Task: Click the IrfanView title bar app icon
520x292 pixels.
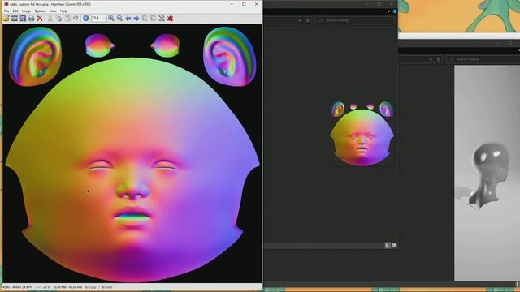Action: (x=6, y=4)
